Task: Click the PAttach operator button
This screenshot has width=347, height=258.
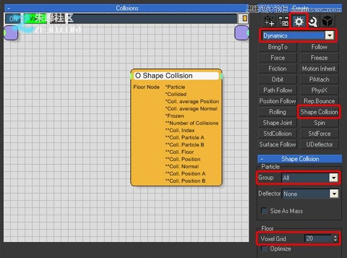Action: pos(319,79)
